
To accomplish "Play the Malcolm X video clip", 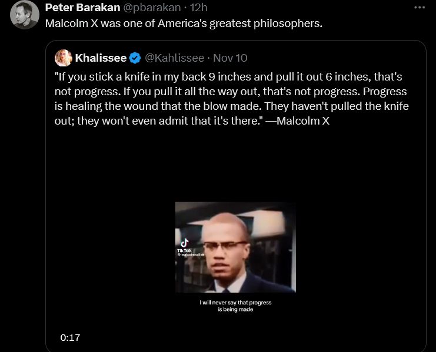I will tap(235, 247).
